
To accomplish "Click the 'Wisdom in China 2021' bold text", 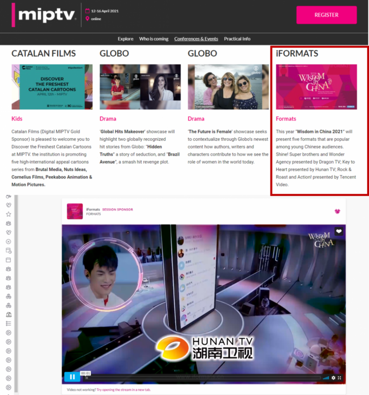I will (320, 131).
